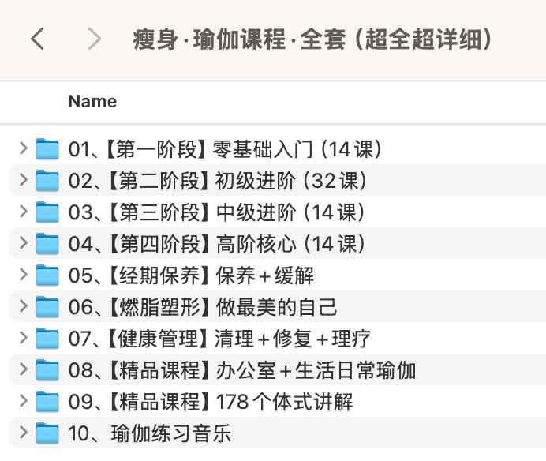Click the folder icon for 05 经期保养
Screen dimensions: 546x461
[x=48, y=275]
